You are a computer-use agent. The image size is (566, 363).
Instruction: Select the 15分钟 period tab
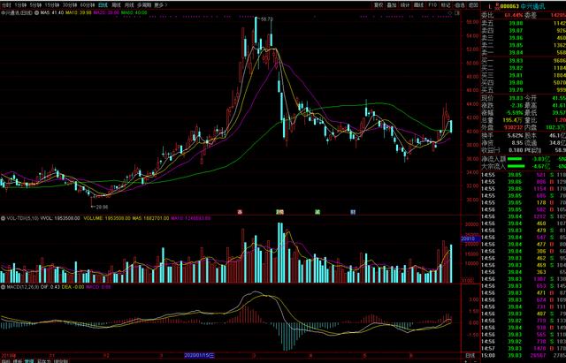(x=52, y=5)
